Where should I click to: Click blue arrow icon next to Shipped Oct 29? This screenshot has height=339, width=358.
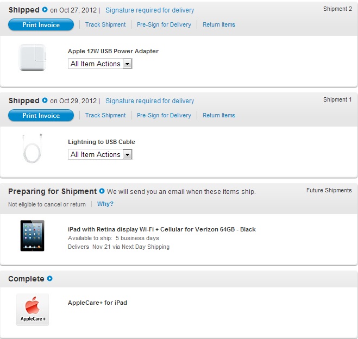click(x=45, y=100)
